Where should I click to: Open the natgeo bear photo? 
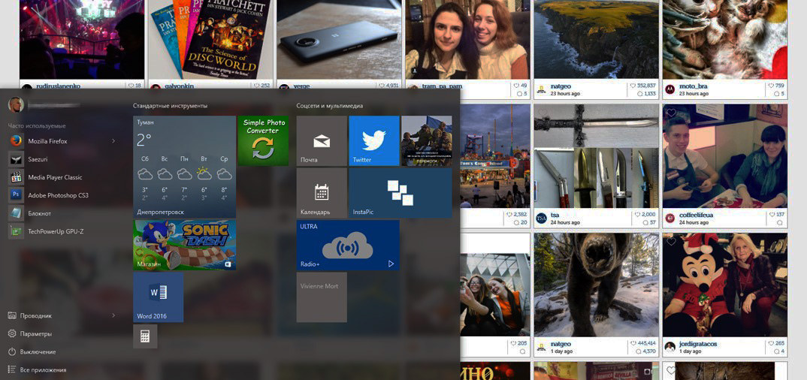coord(597,285)
